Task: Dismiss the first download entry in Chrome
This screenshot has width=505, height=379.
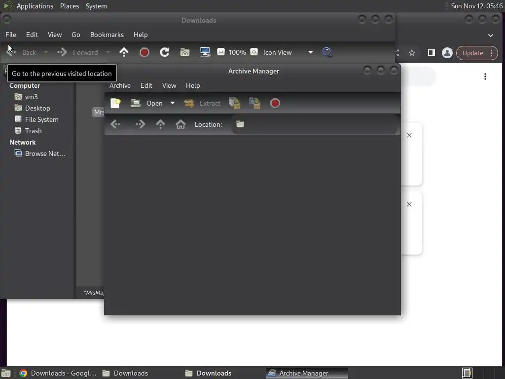Action: (x=409, y=135)
